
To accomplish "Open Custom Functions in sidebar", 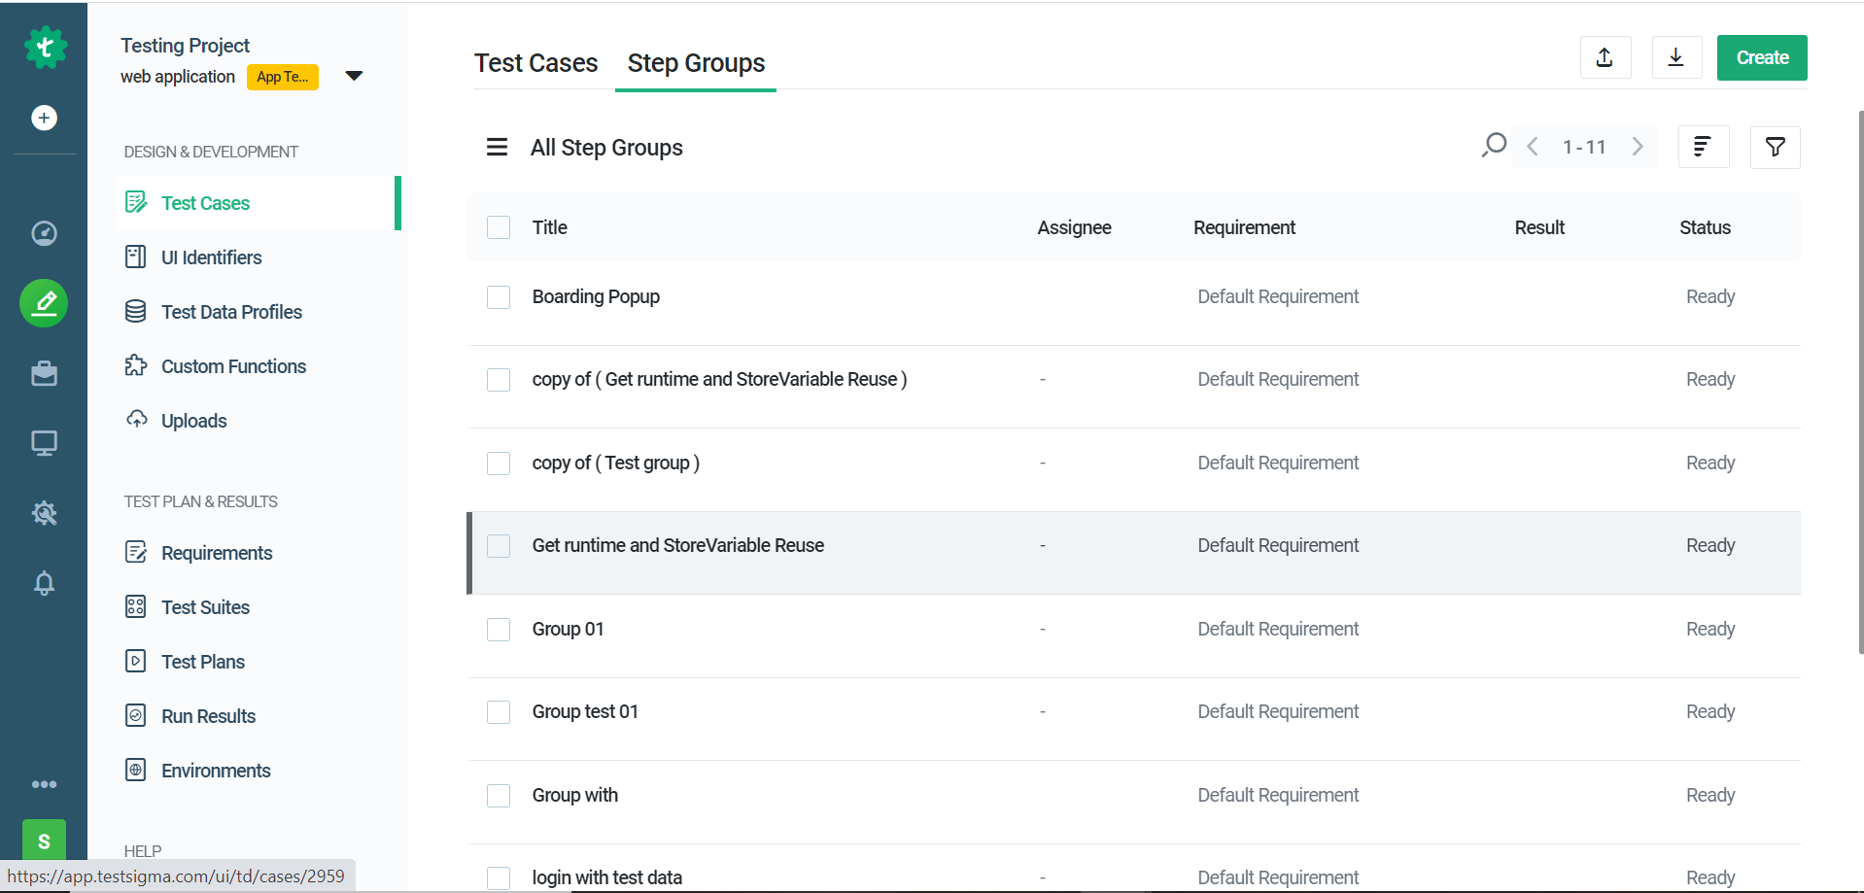I will point(234,366).
